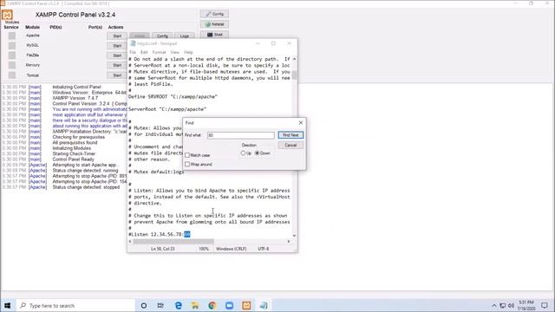Start the Mercury module
The width and height of the screenshot is (555, 312).
(117, 66)
